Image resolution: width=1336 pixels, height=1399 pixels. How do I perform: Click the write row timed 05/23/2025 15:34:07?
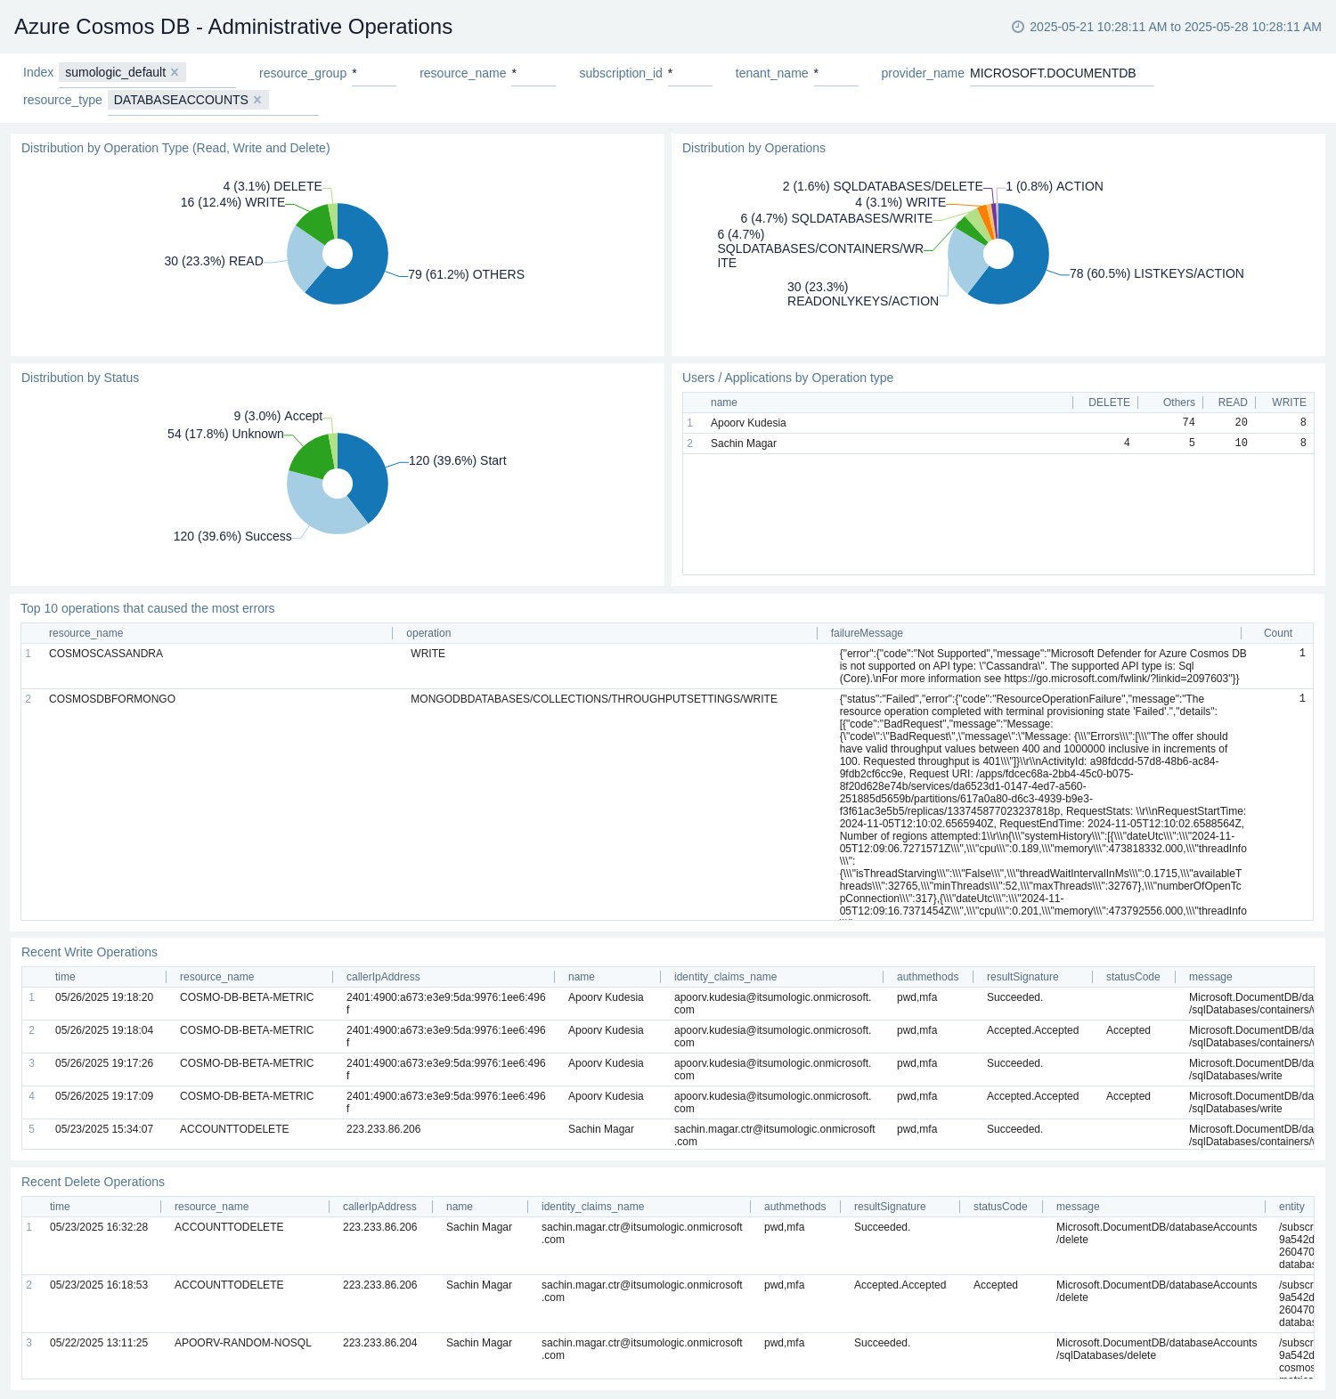[x=668, y=1135]
